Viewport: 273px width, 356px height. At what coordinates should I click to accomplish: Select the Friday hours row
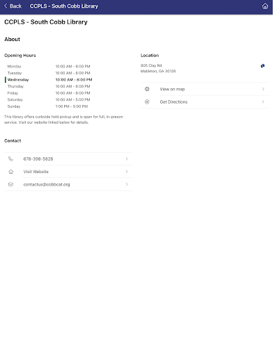(x=49, y=93)
